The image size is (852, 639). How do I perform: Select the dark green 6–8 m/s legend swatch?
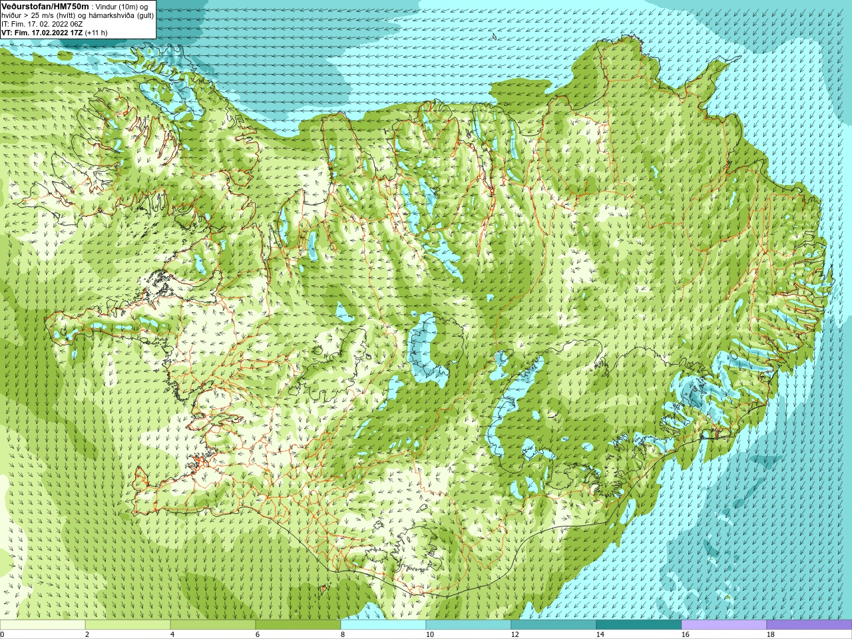click(x=298, y=625)
